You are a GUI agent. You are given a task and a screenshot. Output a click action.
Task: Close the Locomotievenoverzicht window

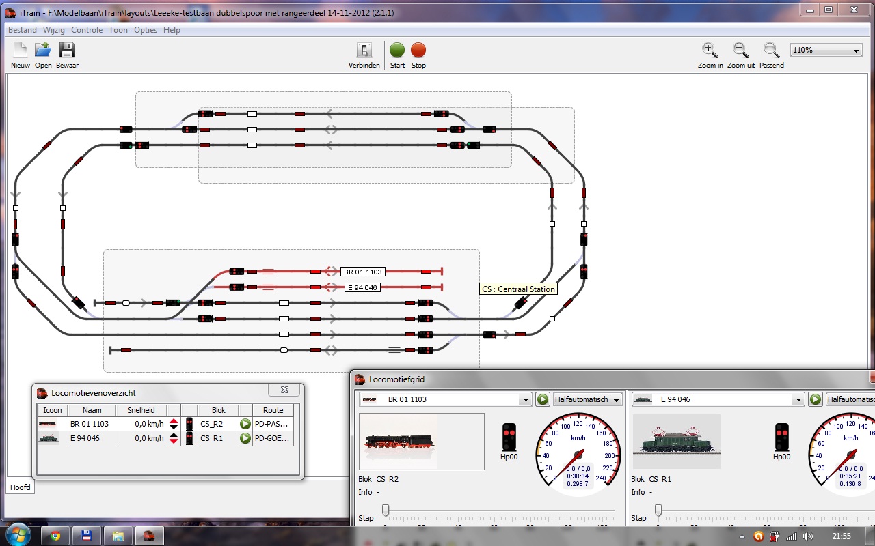pos(284,390)
